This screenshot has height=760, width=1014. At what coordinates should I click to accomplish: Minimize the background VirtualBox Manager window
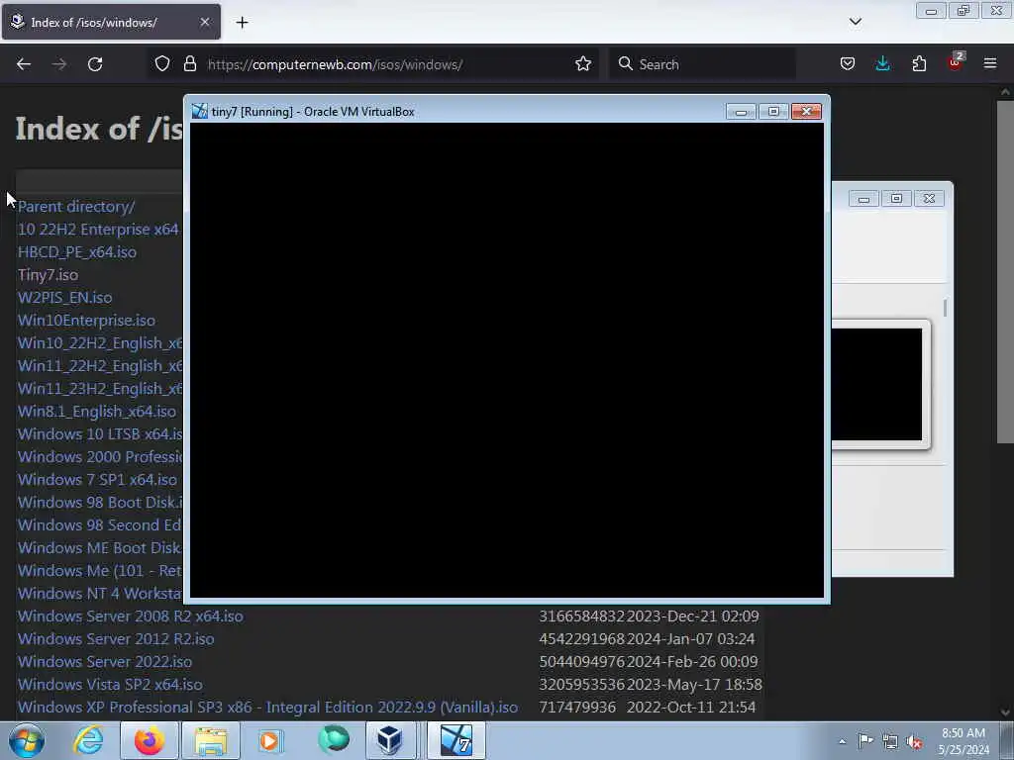pos(863,198)
